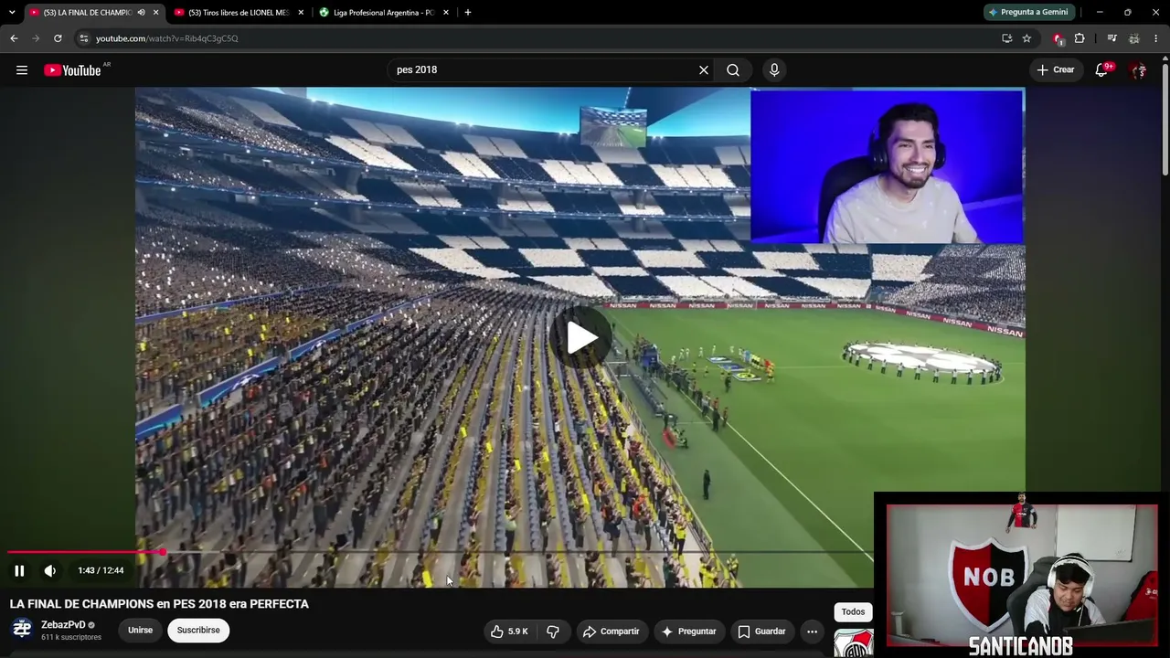Open the ZebazPvD channel avatar
This screenshot has width=1170, height=658.
pos(22,630)
